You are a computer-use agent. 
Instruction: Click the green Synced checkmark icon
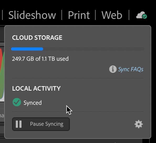pos(17,102)
